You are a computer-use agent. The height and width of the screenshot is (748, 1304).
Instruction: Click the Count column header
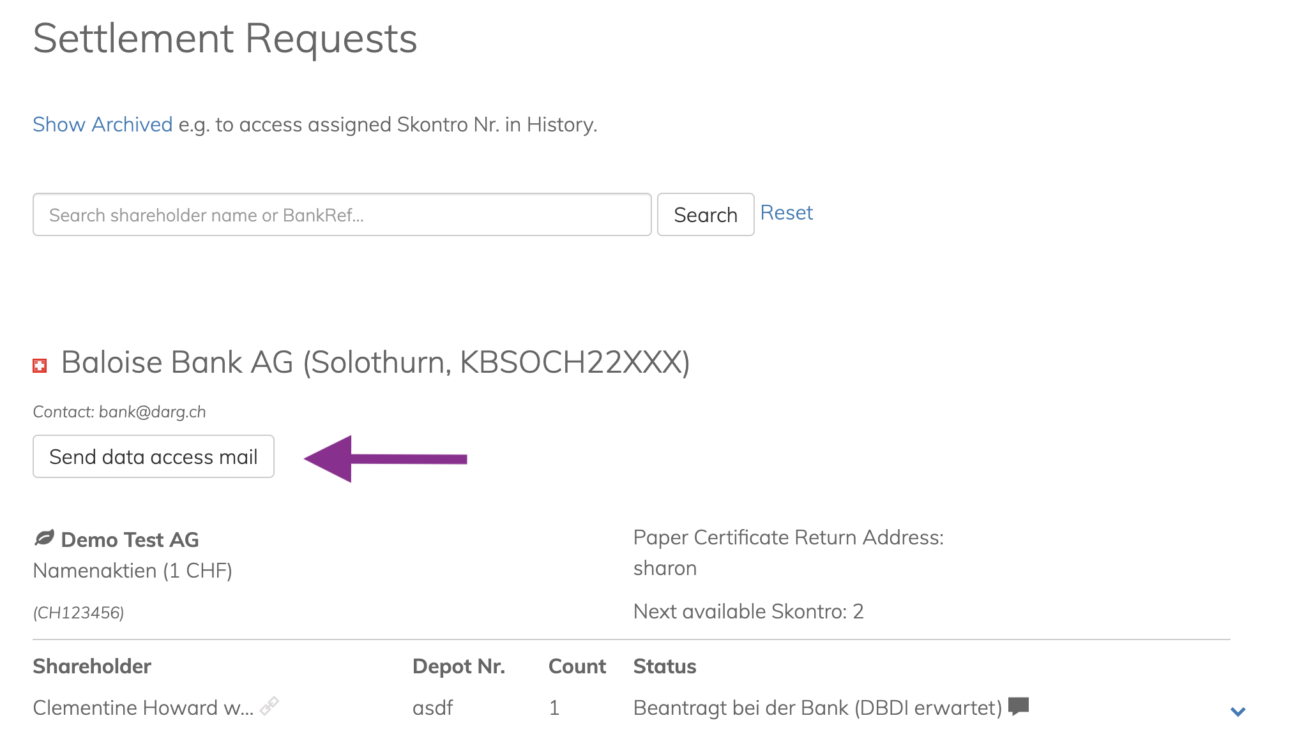577,666
